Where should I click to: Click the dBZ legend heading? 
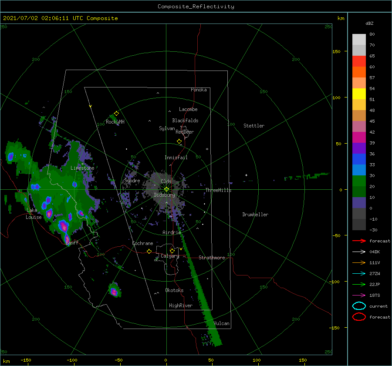tap(369, 23)
